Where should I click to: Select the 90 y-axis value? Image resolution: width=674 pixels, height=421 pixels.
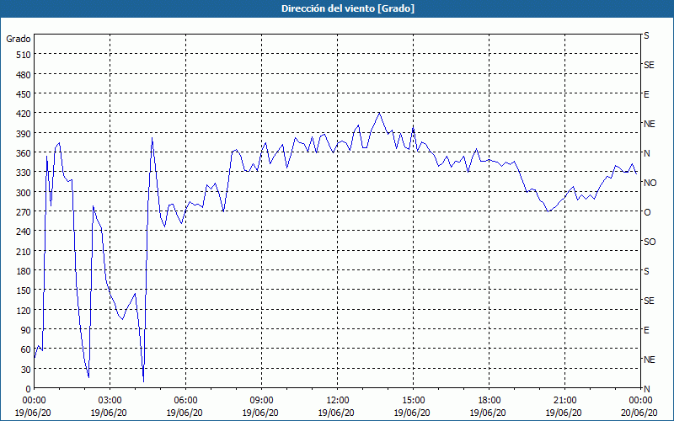point(26,330)
